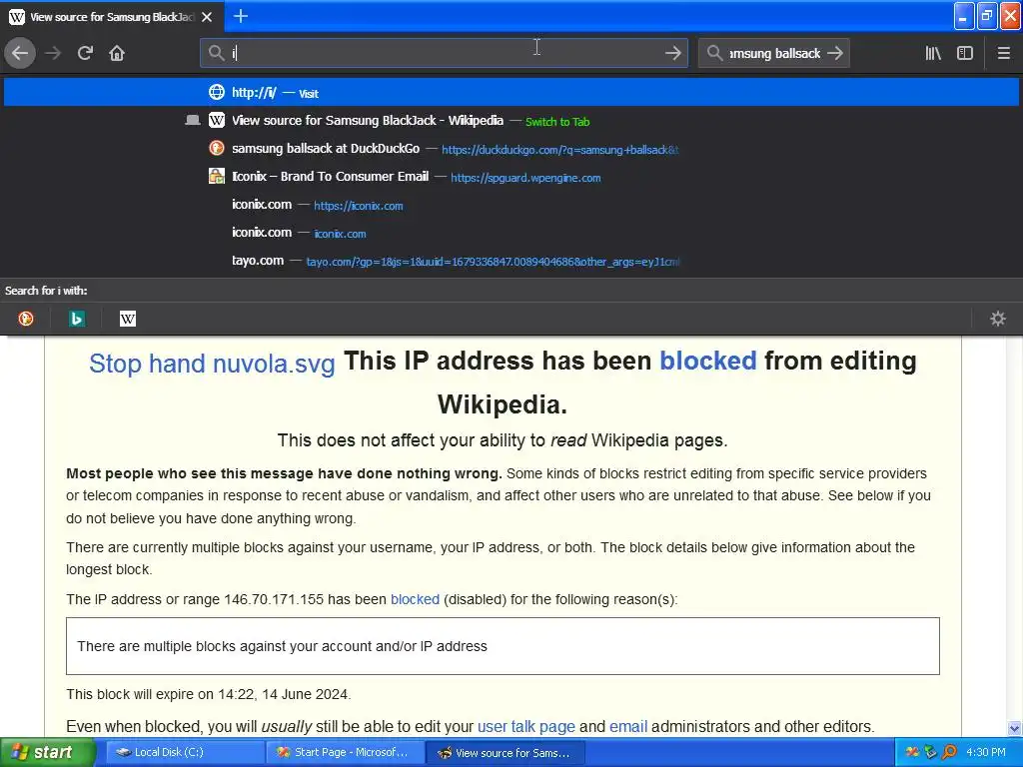This screenshot has width=1023, height=767.
Task: Open the email link
Action: click(628, 727)
